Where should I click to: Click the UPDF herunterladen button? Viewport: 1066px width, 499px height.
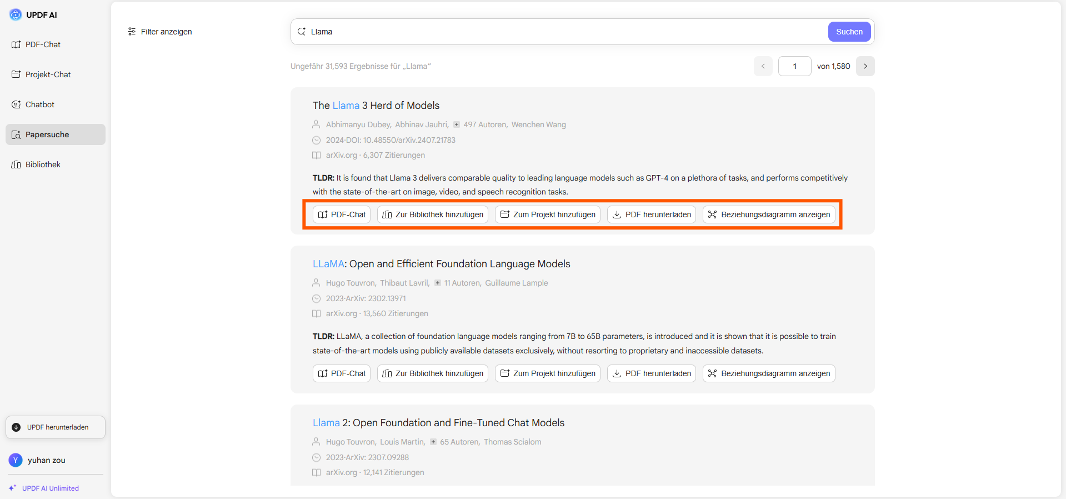coord(56,427)
